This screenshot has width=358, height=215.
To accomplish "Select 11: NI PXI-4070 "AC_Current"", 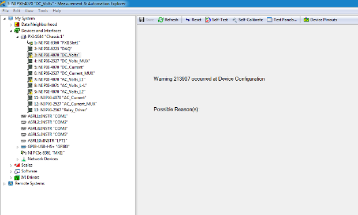I will click(x=60, y=98).
